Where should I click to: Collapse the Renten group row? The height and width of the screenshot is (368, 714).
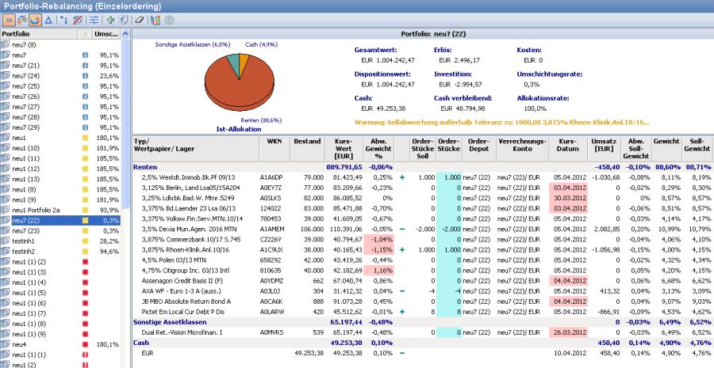(145, 167)
